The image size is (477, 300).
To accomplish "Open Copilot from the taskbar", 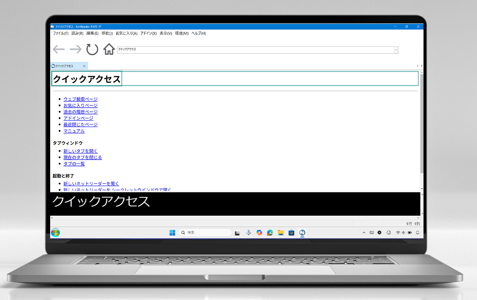I will 259,232.
